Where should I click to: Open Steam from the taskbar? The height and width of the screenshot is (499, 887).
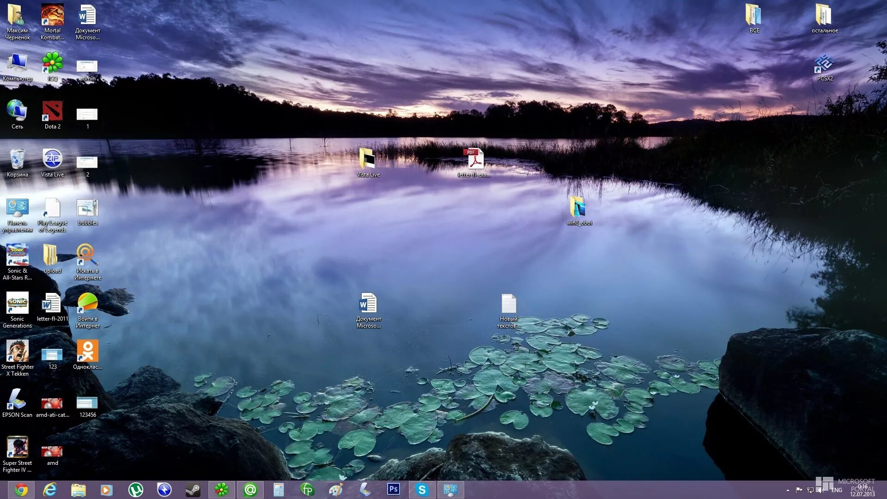(193, 490)
